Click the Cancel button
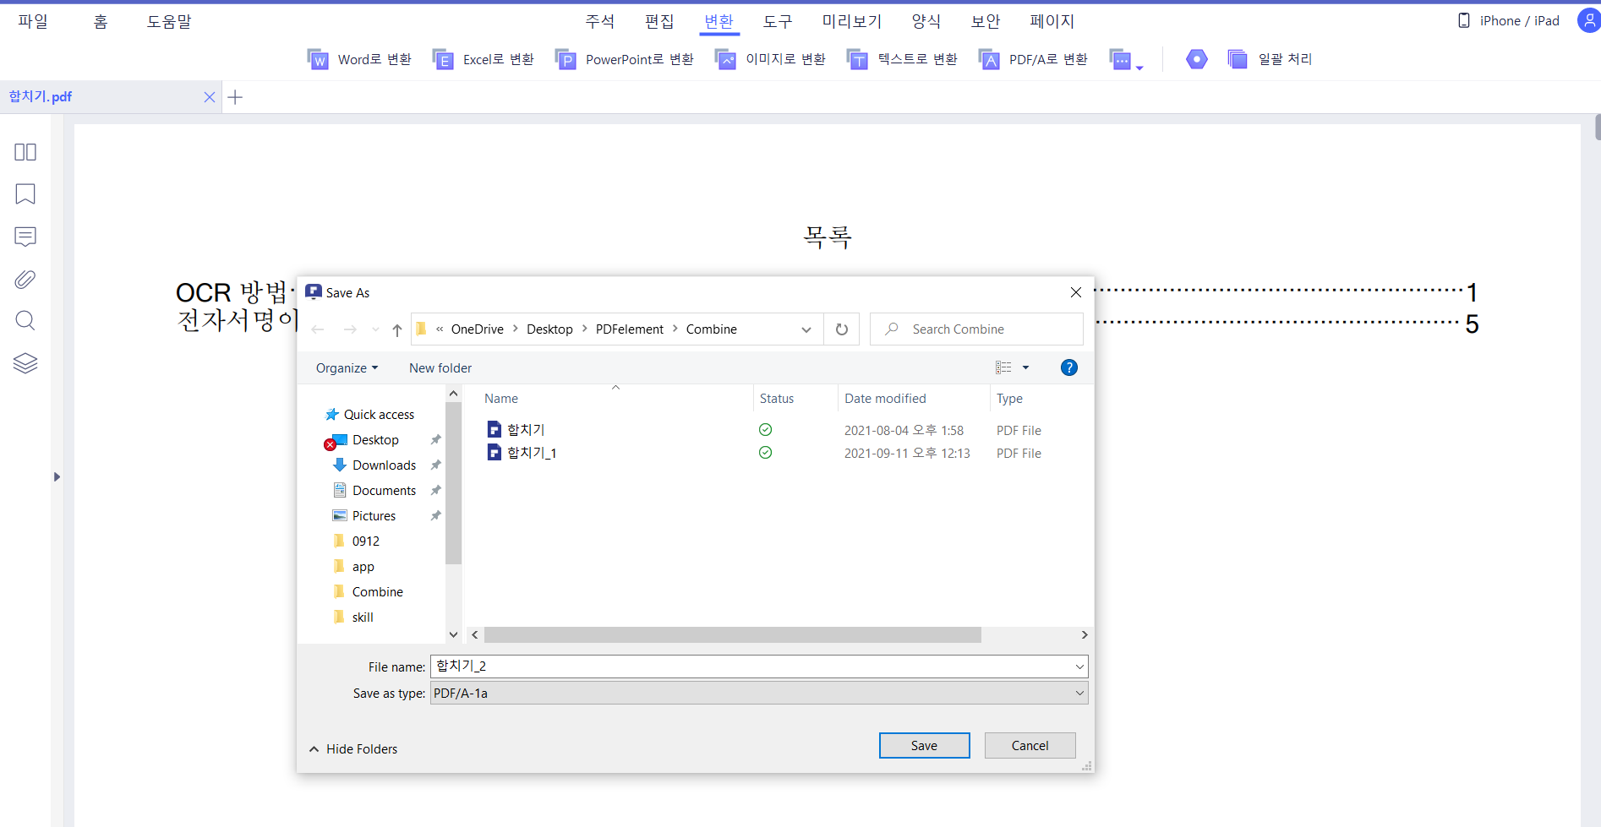Image resolution: width=1601 pixels, height=827 pixels. (x=1030, y=746)
